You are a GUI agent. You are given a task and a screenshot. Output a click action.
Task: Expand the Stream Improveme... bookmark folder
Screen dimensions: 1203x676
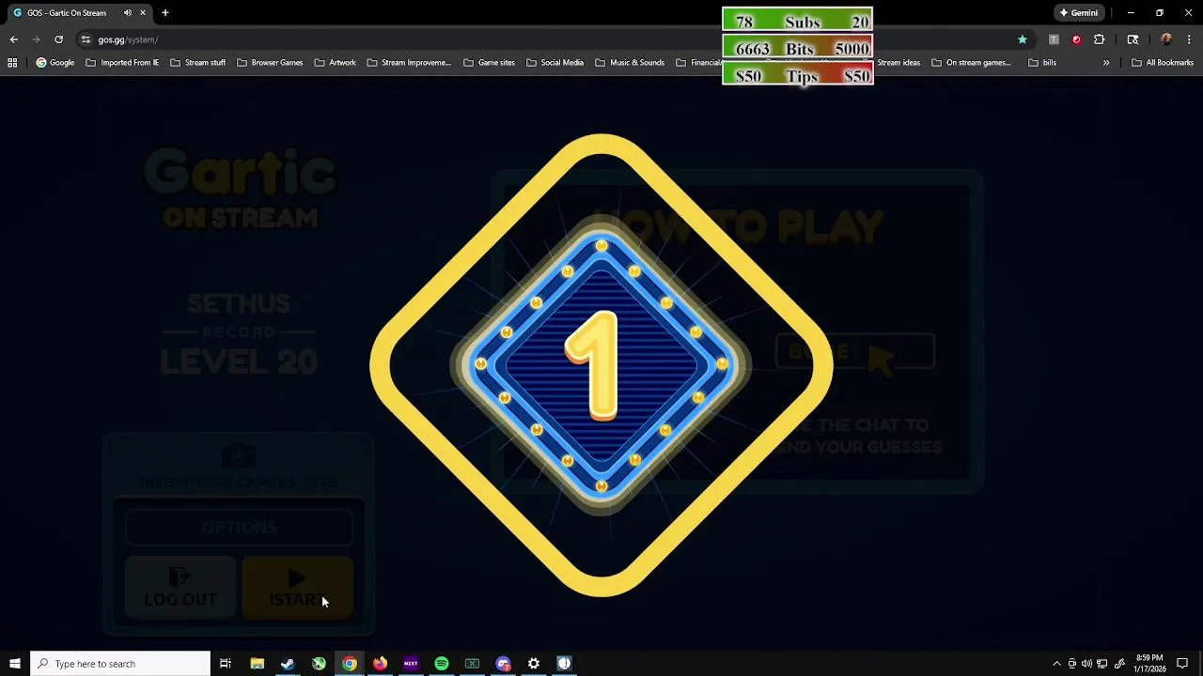(409, 63)
